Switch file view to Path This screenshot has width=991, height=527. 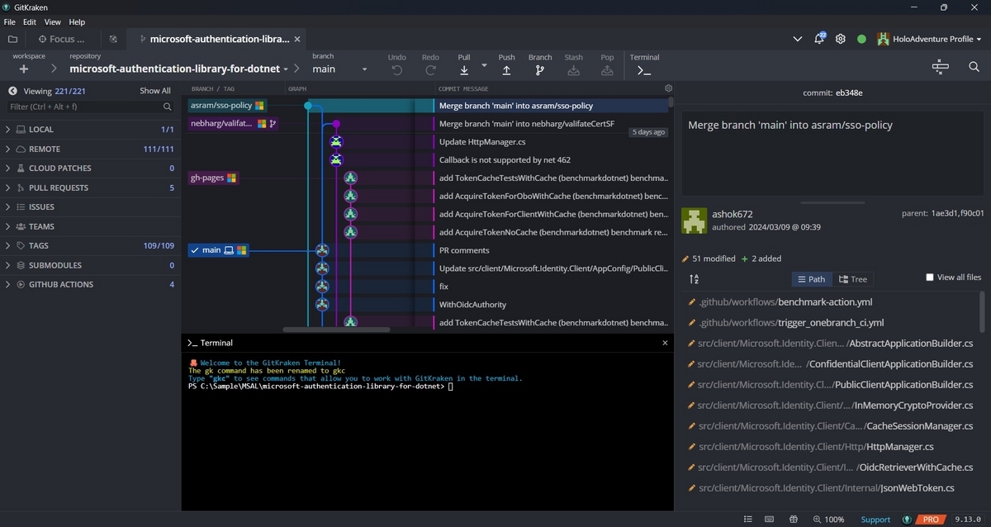[811, 279]
